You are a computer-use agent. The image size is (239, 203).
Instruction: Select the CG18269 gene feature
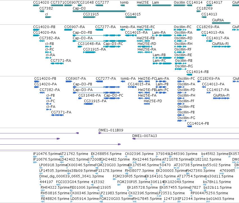[199, 11]
